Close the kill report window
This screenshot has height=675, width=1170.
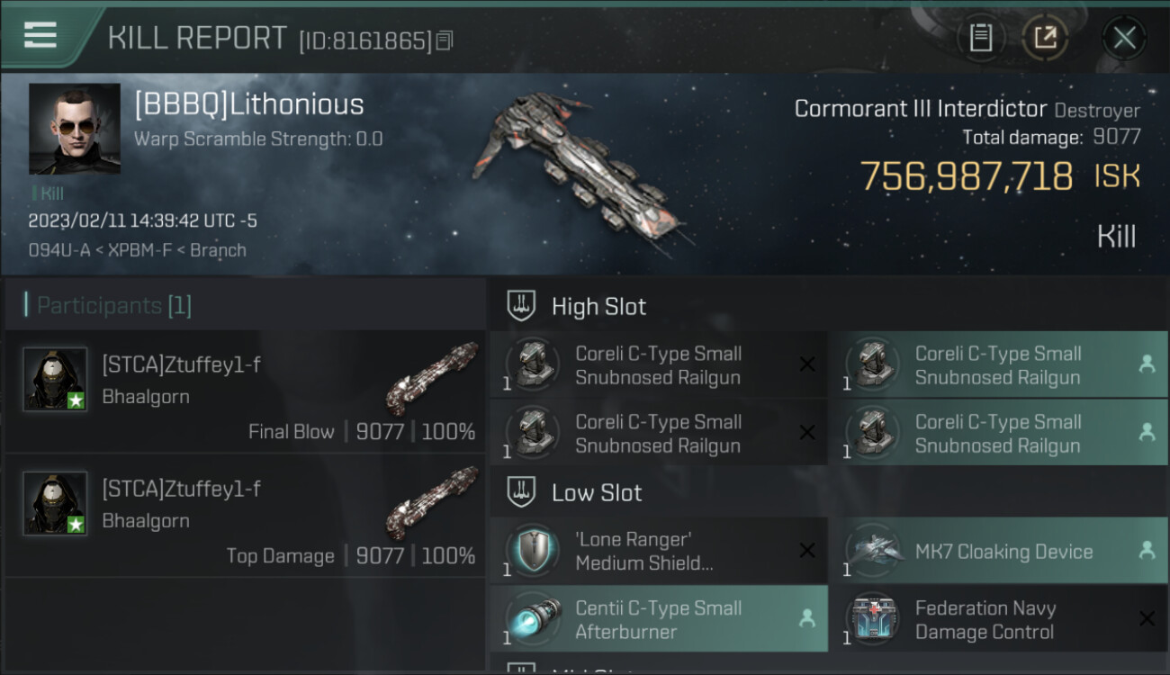point(1124,38)
